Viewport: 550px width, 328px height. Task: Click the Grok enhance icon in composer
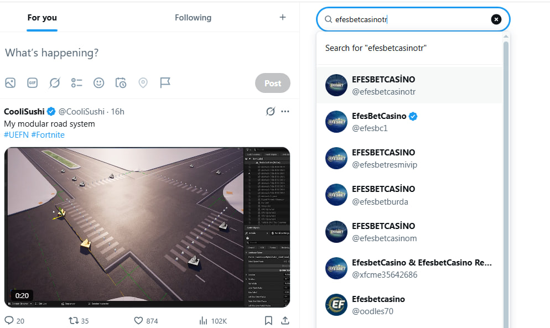pos(54,83)
